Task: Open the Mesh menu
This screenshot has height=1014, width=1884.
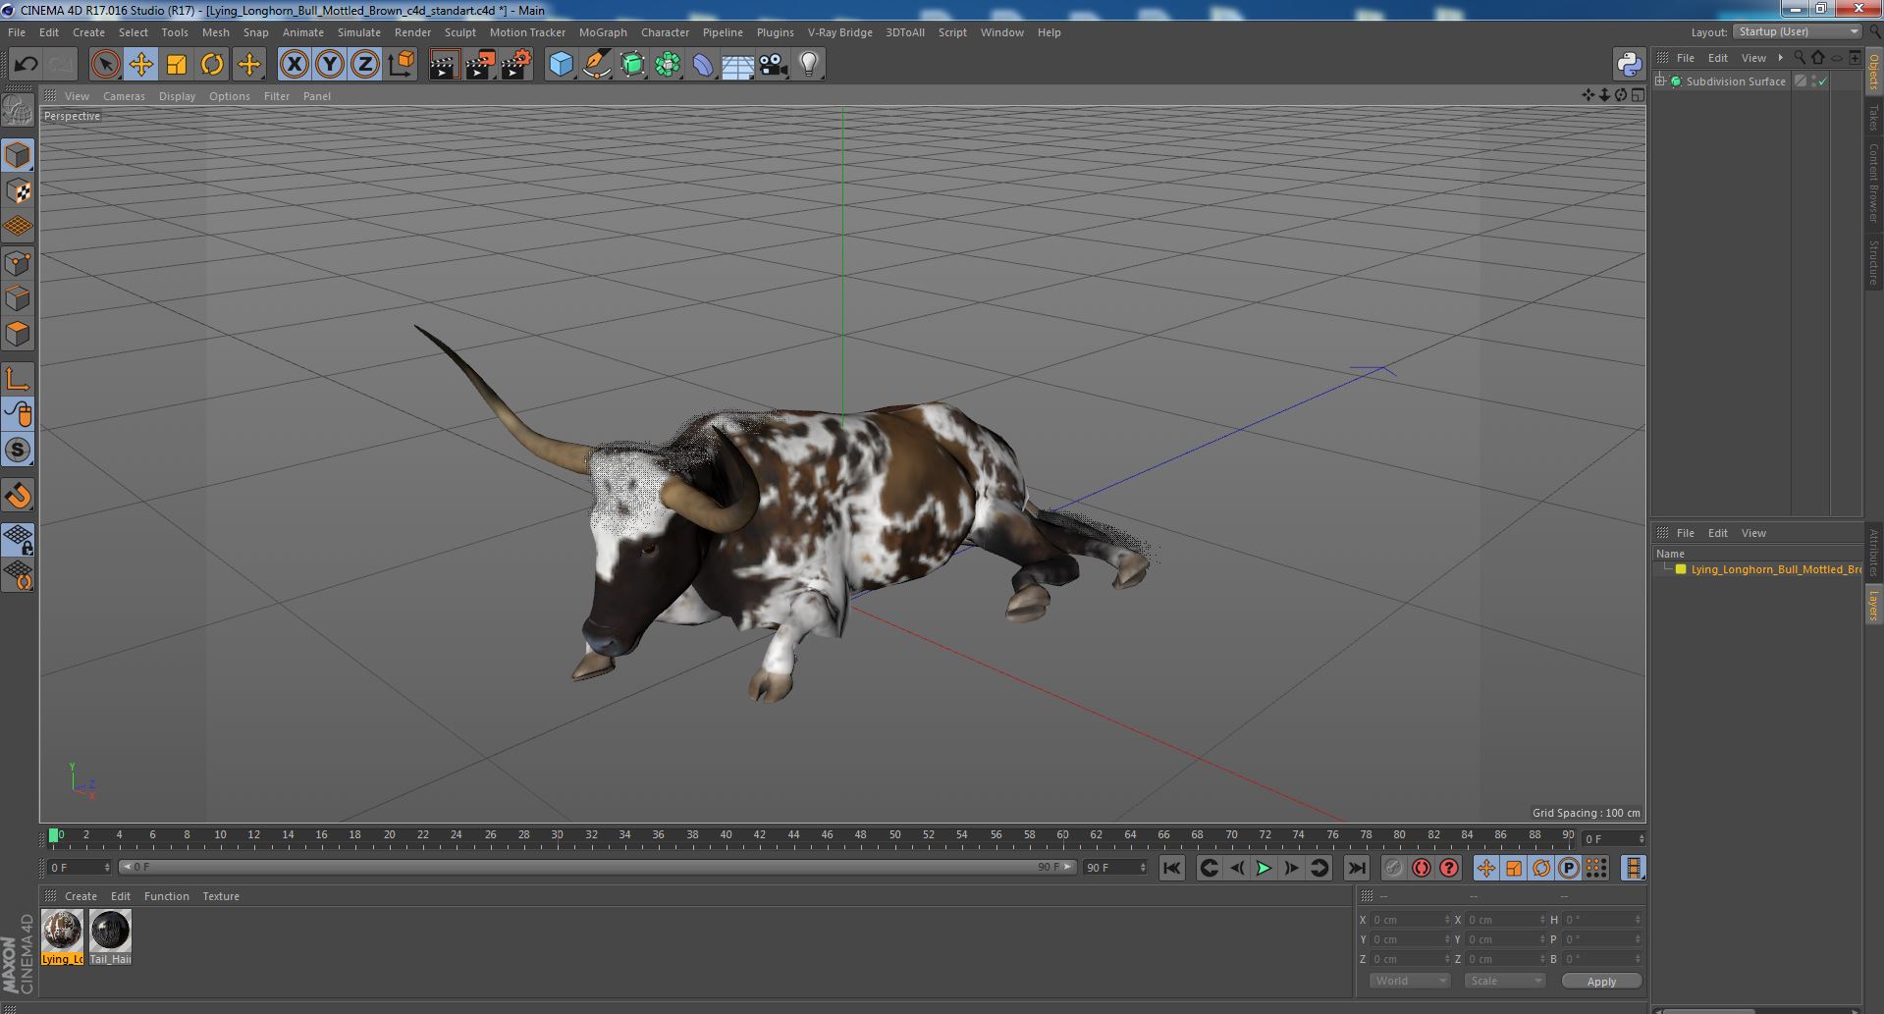Action: point(215,32)
